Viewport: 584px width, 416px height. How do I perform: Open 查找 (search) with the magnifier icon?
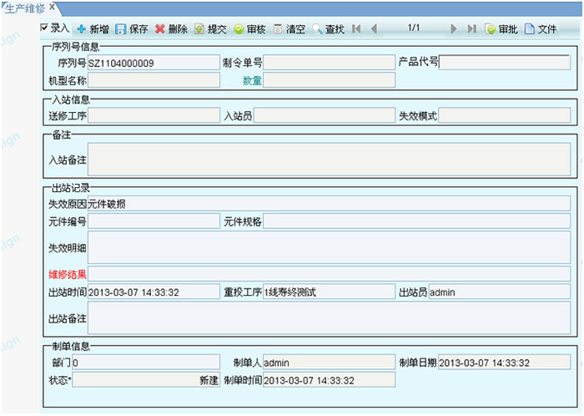(318, 29)
